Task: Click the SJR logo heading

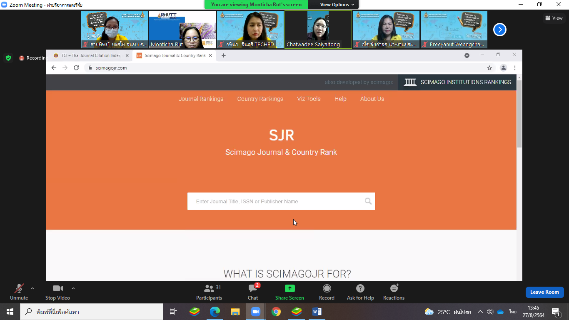Action: tap(282, 135)
